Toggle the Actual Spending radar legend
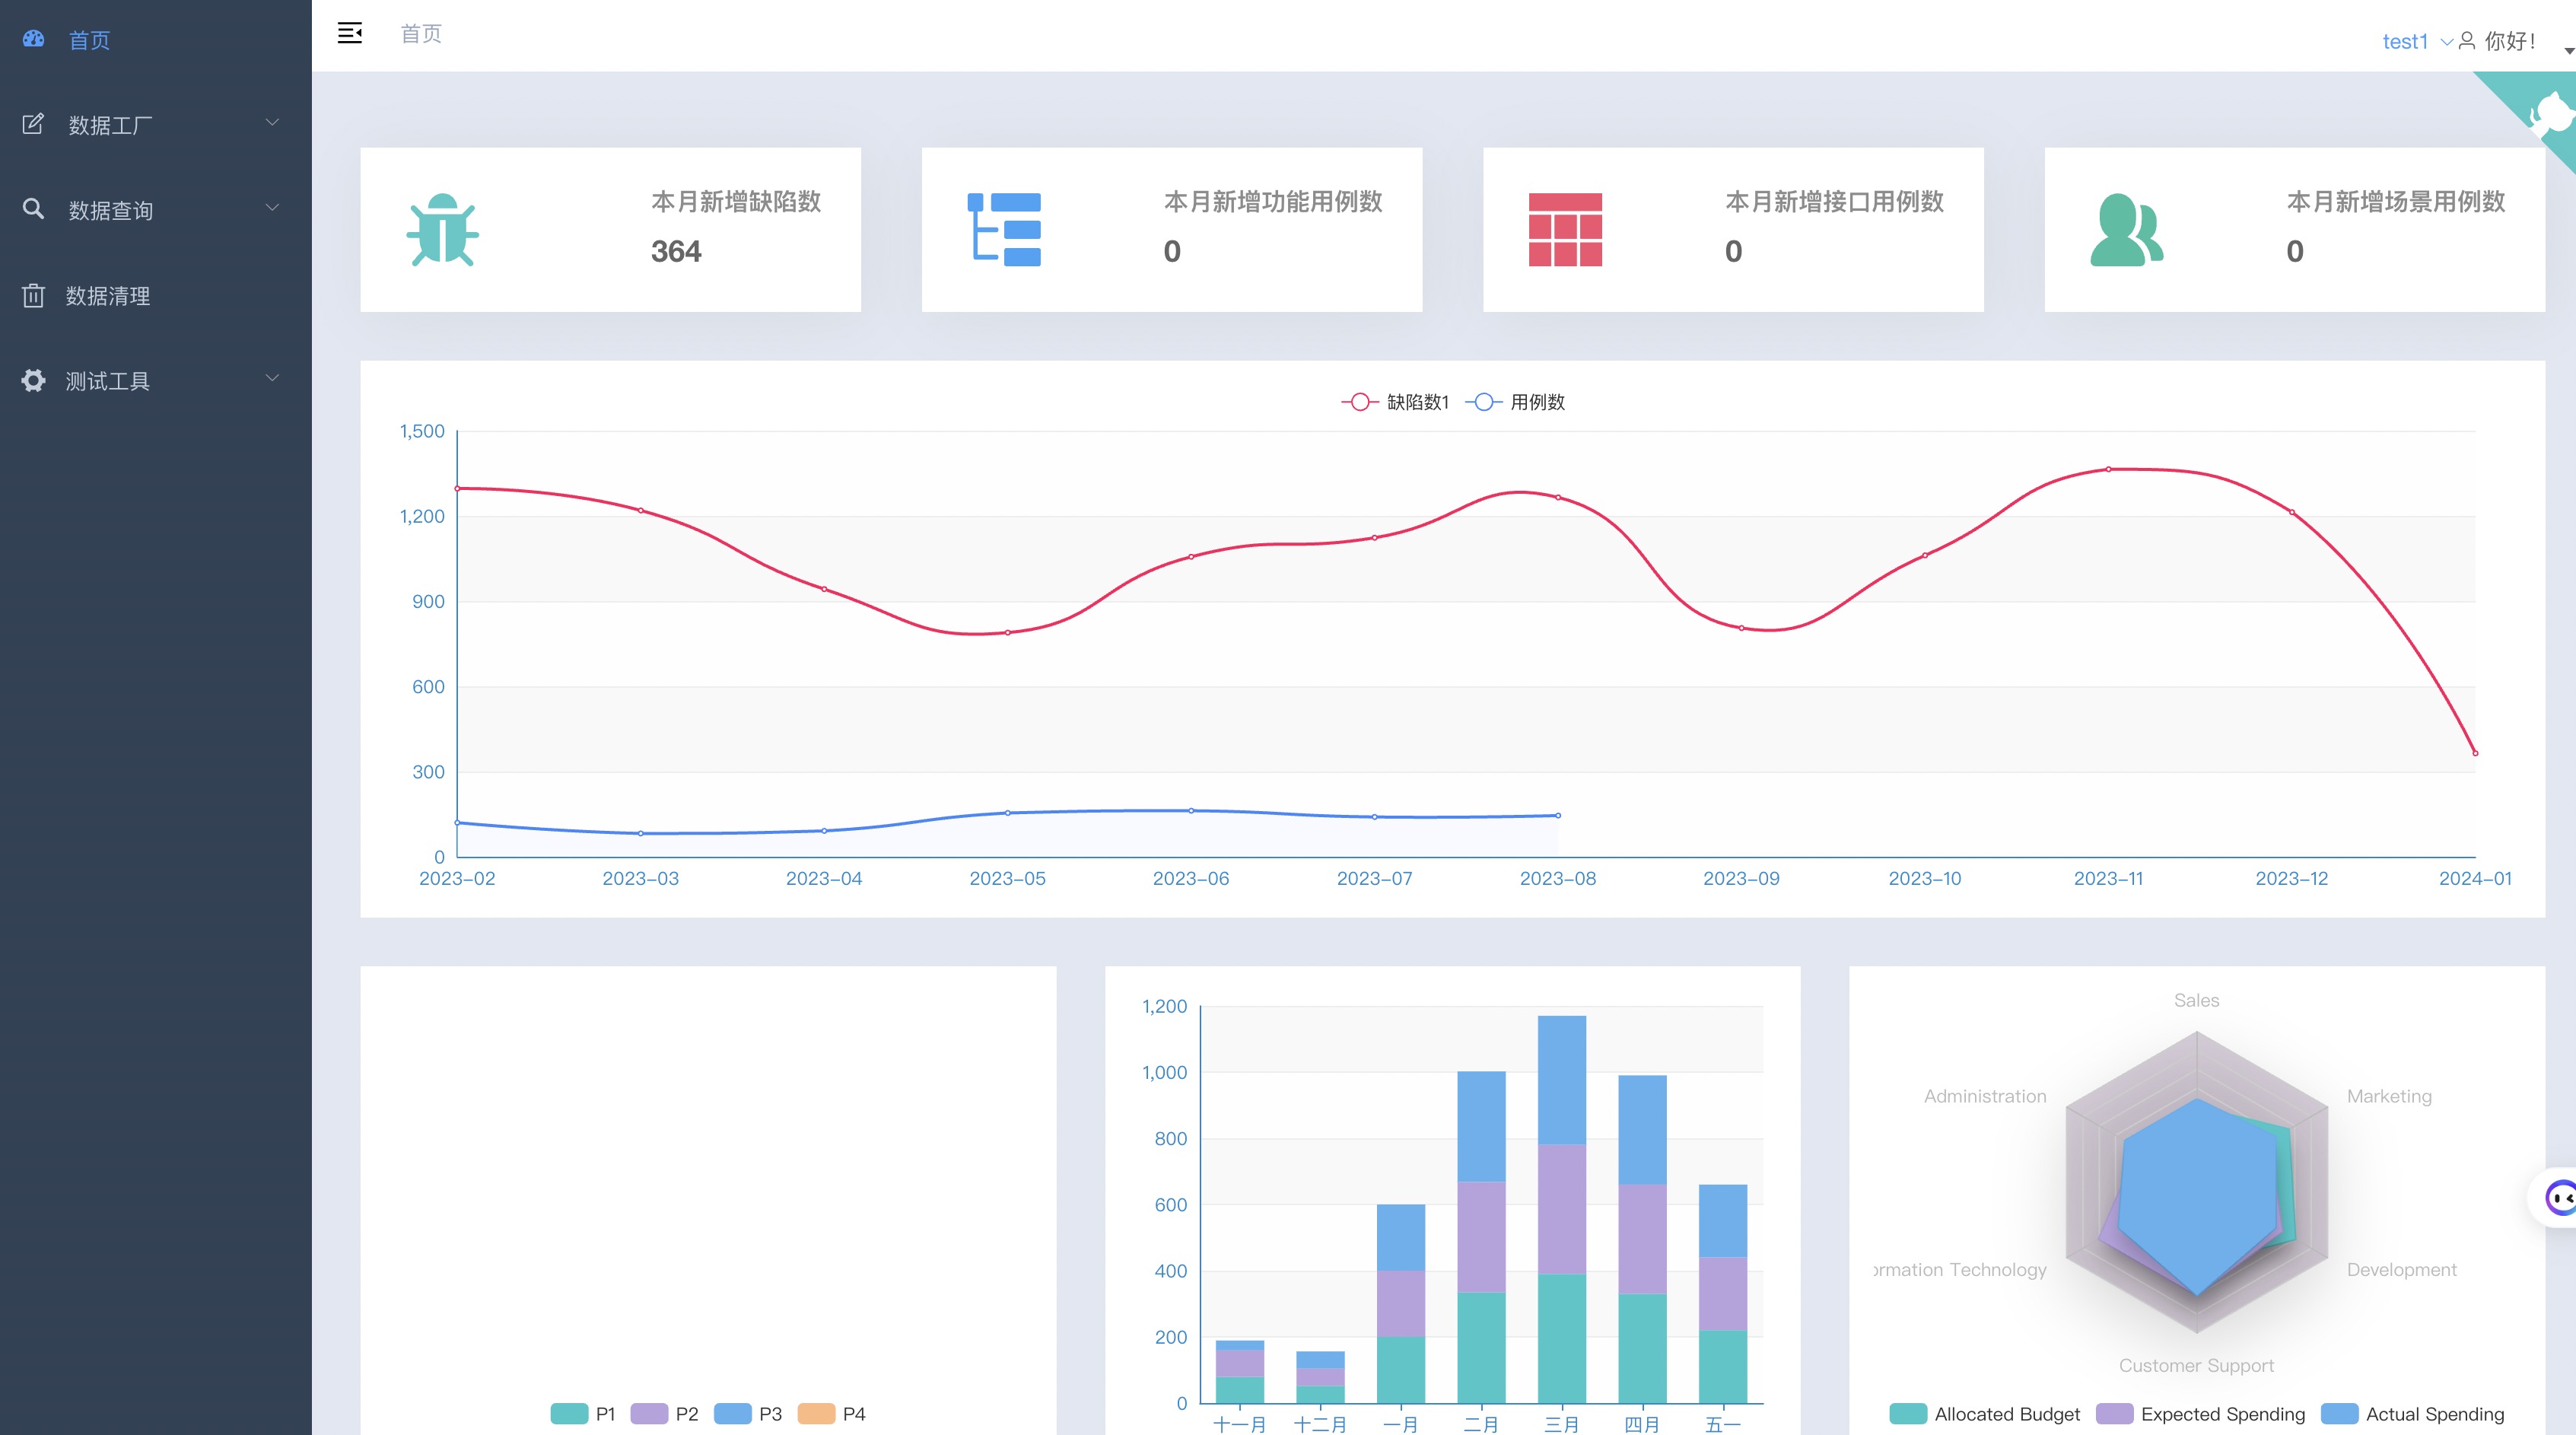This screenshot has height=1435, width=2576. [2412, 1414]
